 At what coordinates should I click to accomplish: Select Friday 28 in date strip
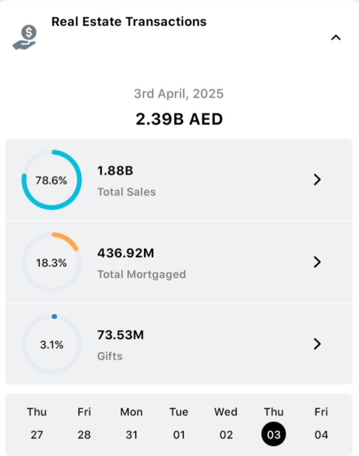point(84,423)
